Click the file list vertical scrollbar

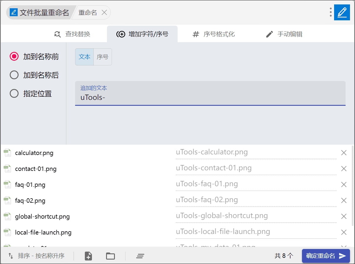click(x=353, y=186)
